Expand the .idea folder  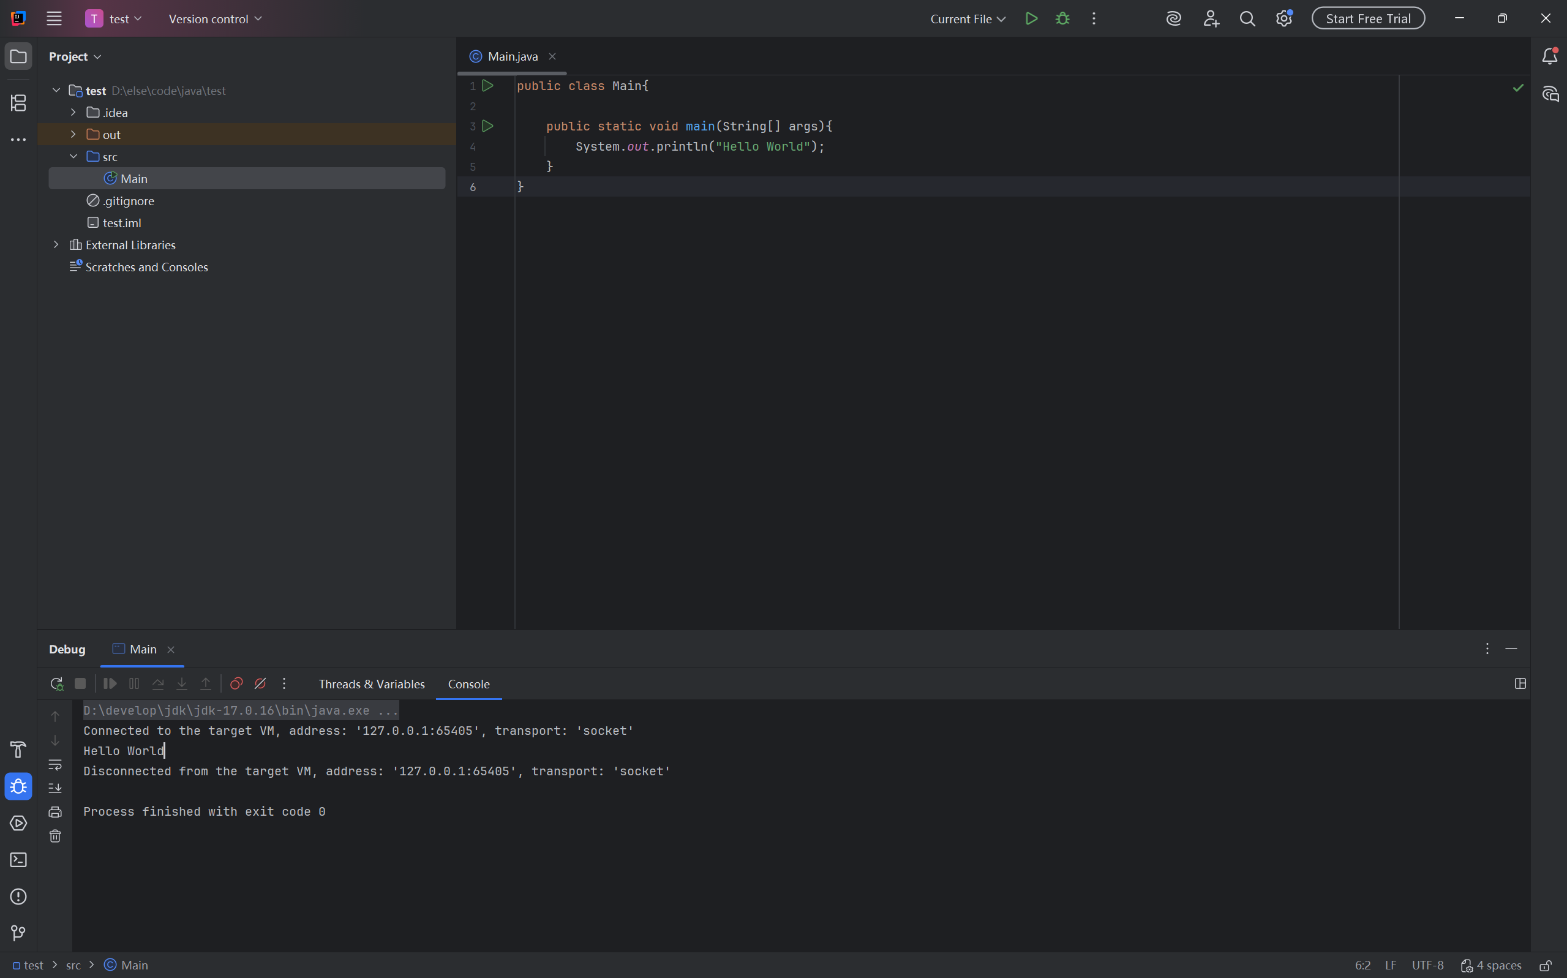click(73, 113)
